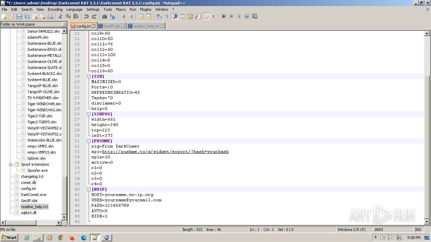Select sqlite3.dll in the workspace tree
431x242 pixels.
pyautogui.click(x=28, y=213)
